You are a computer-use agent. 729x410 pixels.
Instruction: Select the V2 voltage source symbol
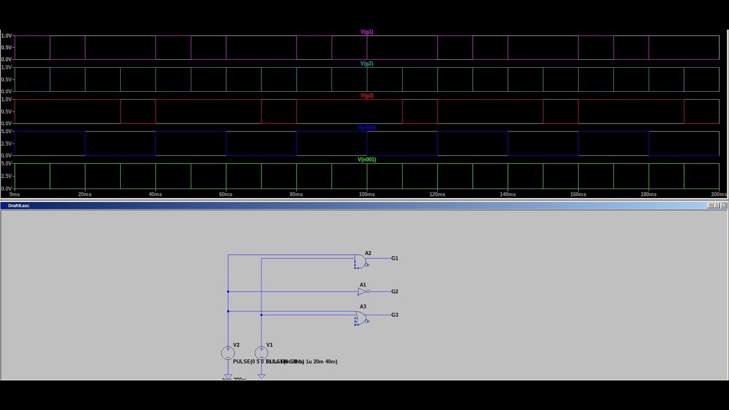(x=228, y=353)
